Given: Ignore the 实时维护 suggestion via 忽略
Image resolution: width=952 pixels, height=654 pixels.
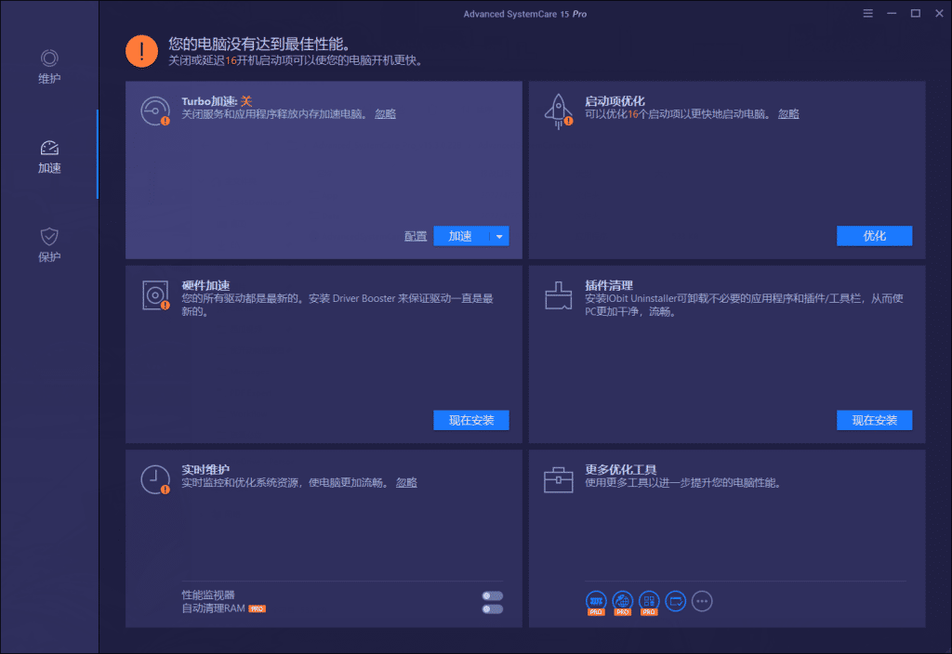Looking at the screenshot, I should (406, 483).
